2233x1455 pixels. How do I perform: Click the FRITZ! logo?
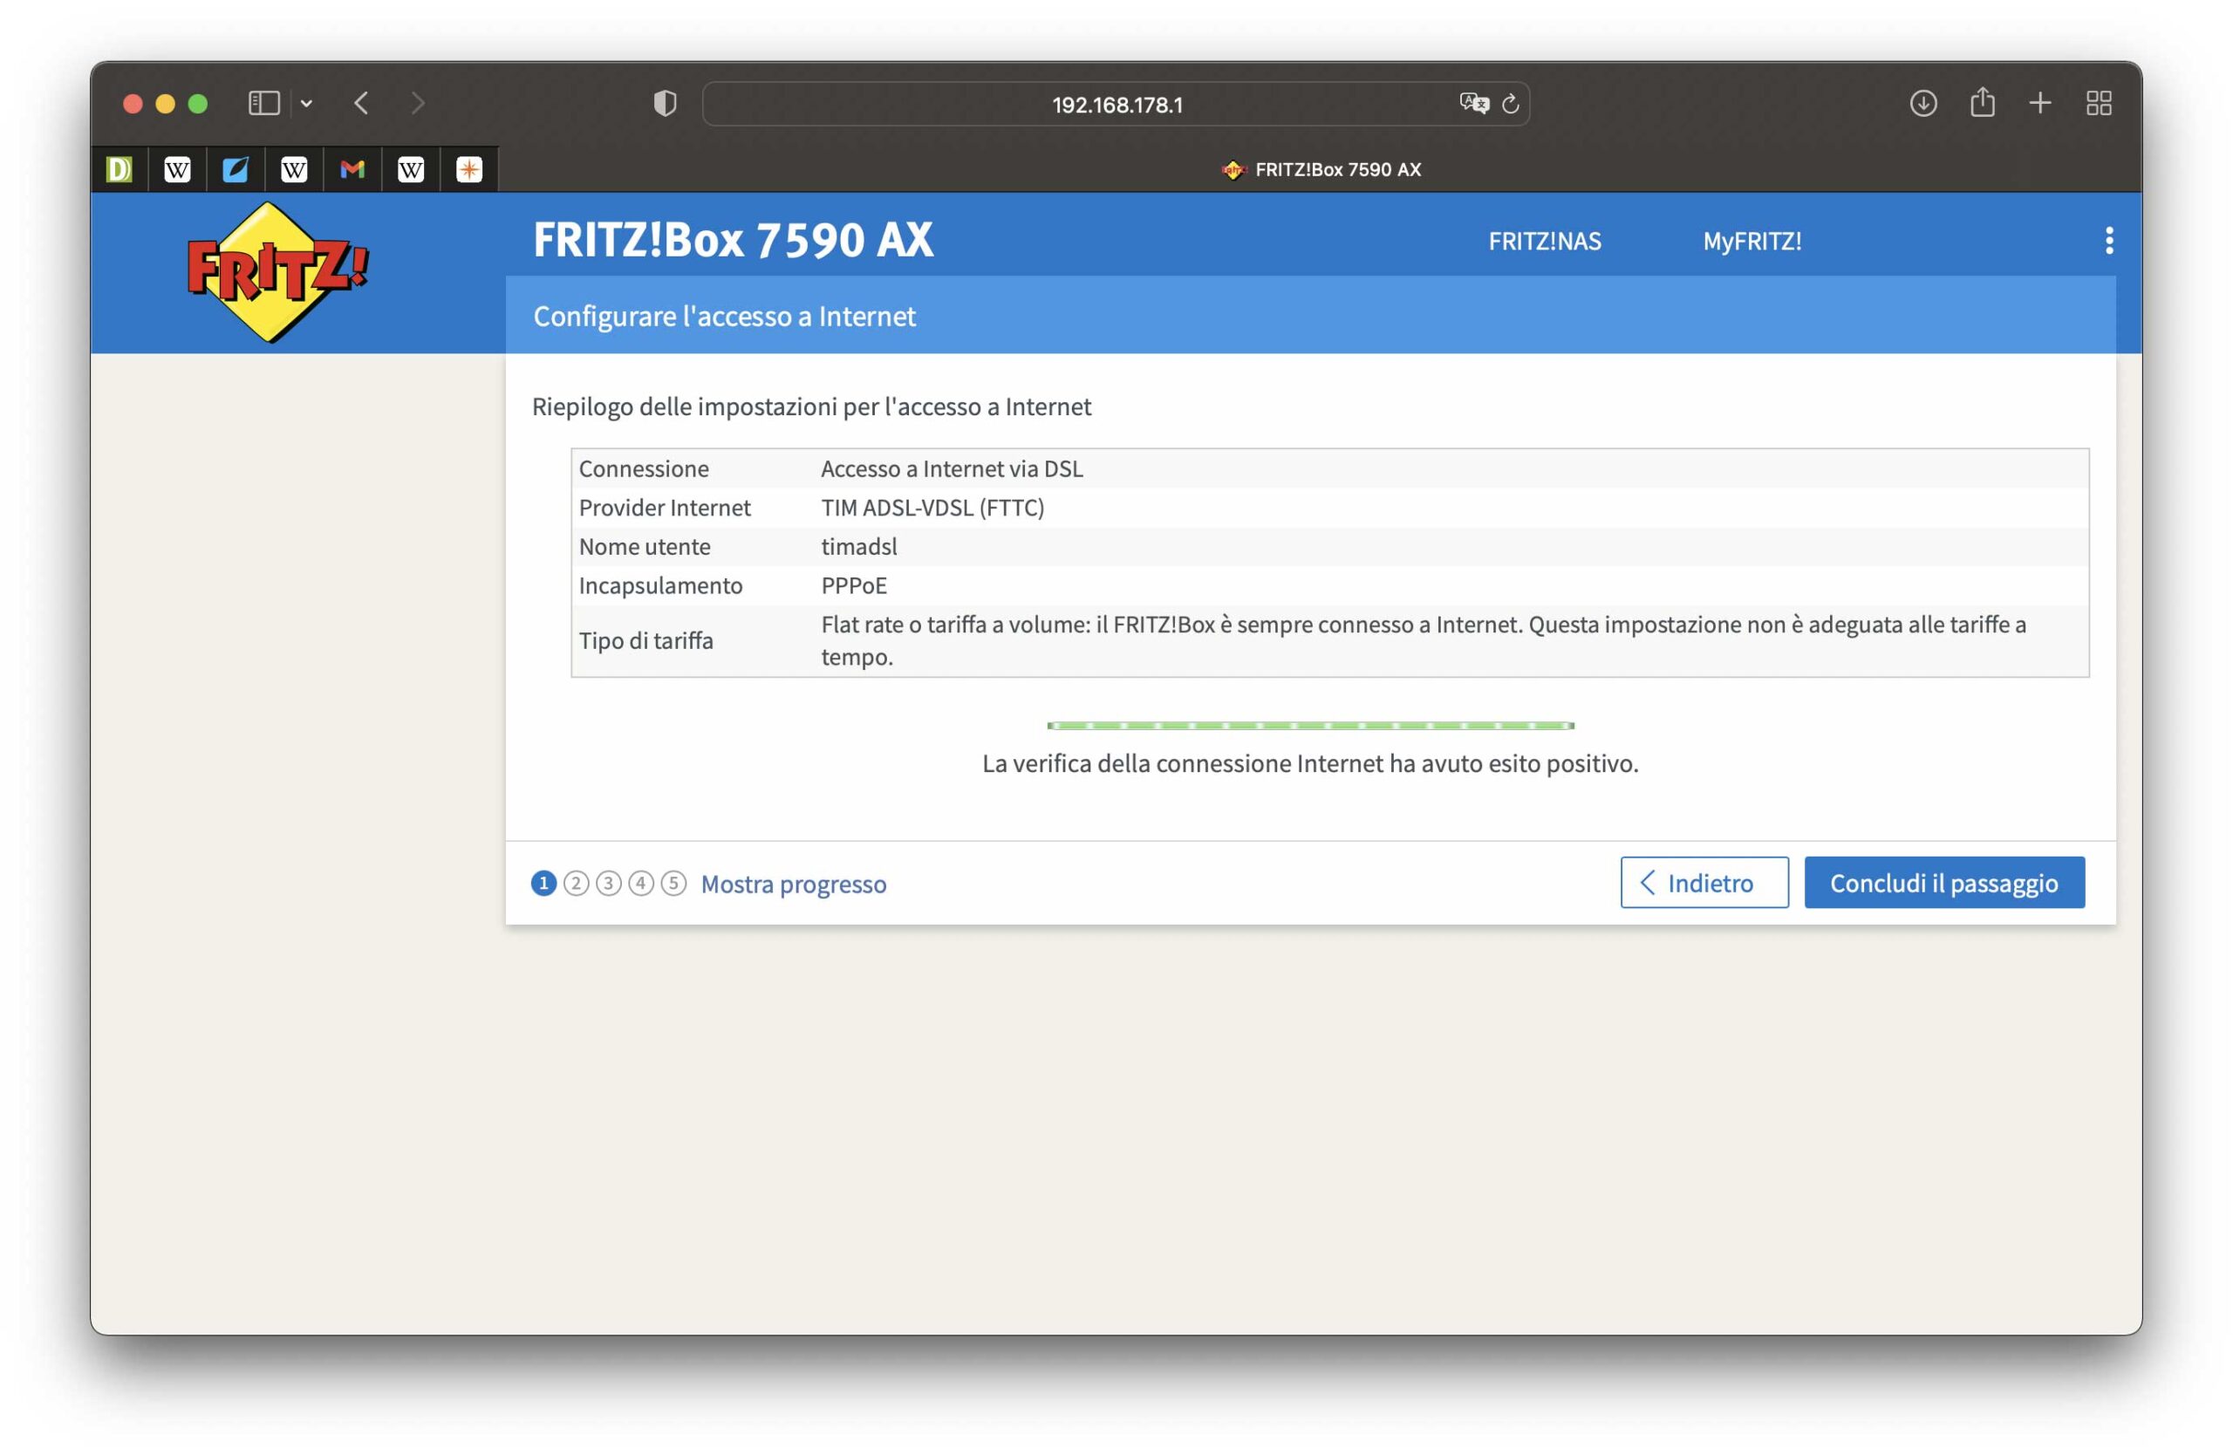(277, 272)
